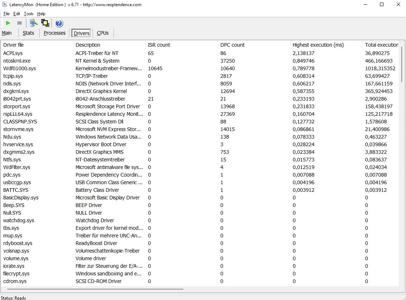The width and height of the screenshot is (406, 300).
Task: Sort by the ISR count column header
Action: coord(182,45)
